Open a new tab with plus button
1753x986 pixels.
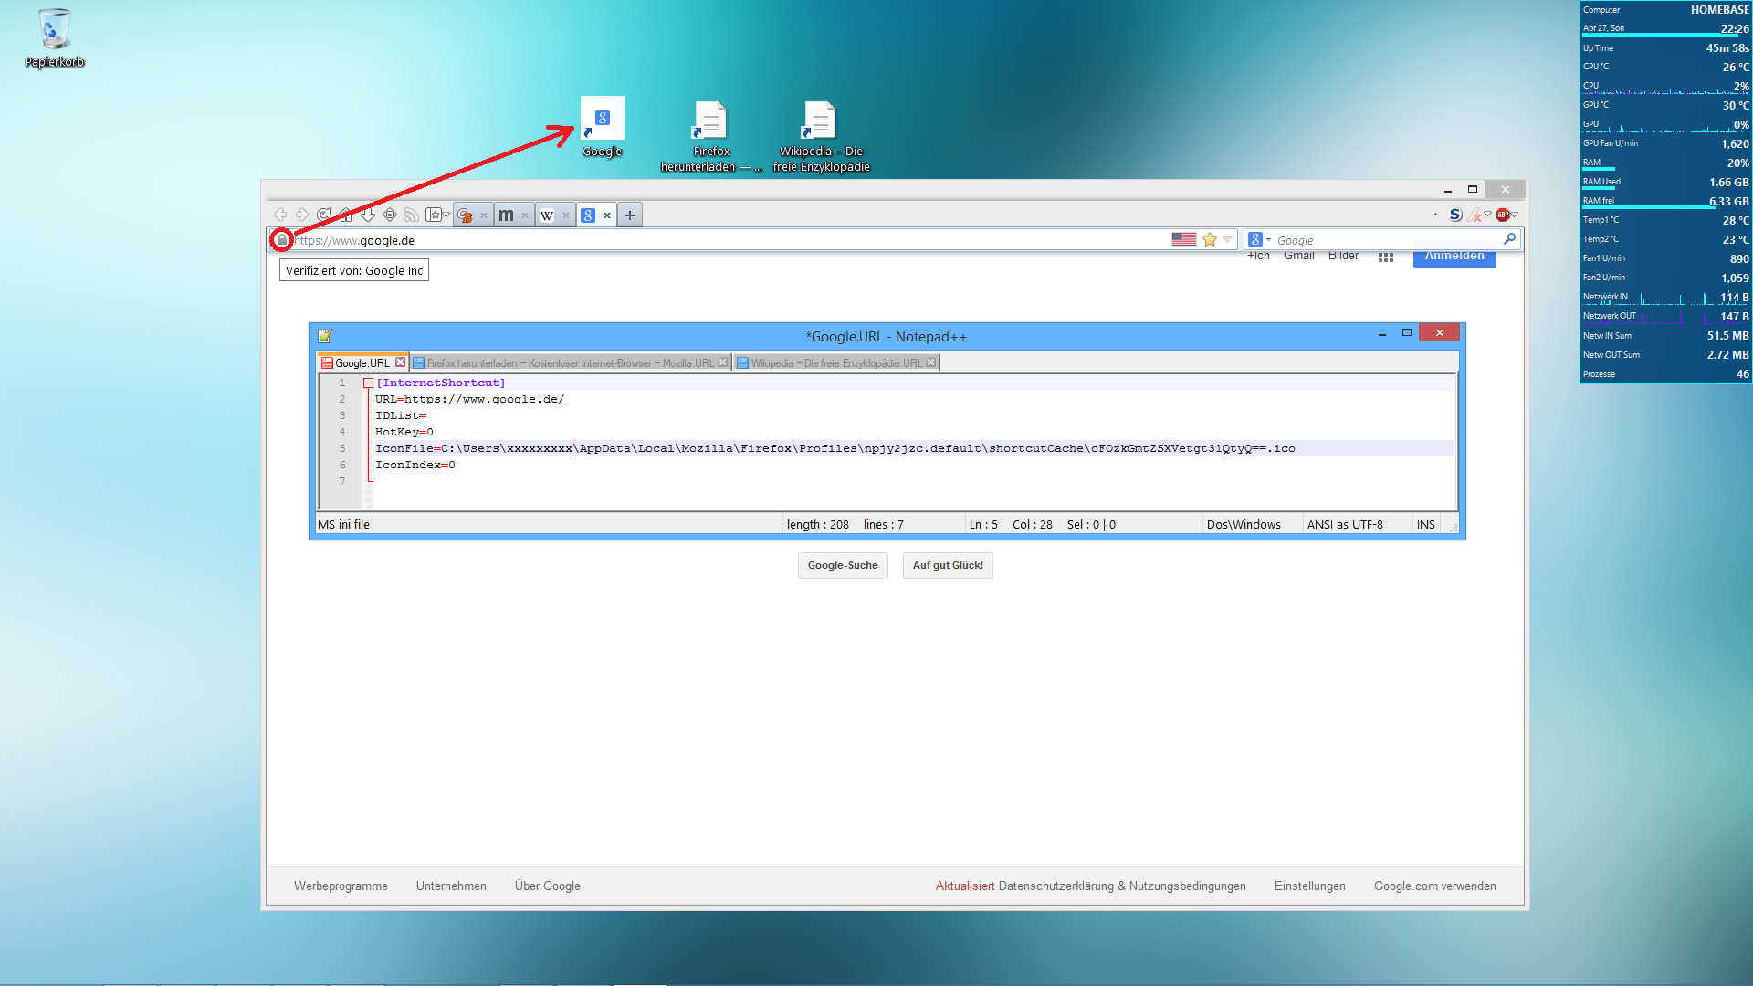(x=630, y=215)
